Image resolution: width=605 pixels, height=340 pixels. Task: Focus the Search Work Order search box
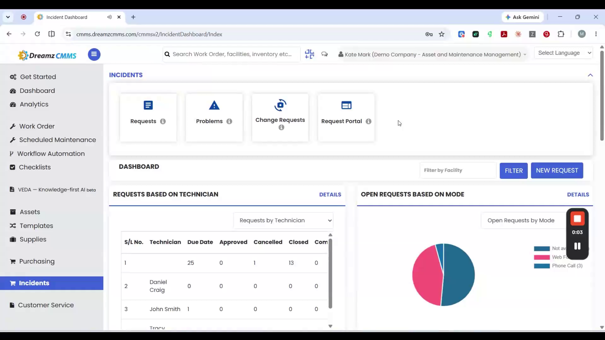232,54
